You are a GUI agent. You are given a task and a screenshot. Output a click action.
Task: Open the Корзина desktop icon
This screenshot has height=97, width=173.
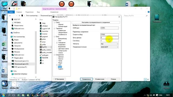coord(167,85)
